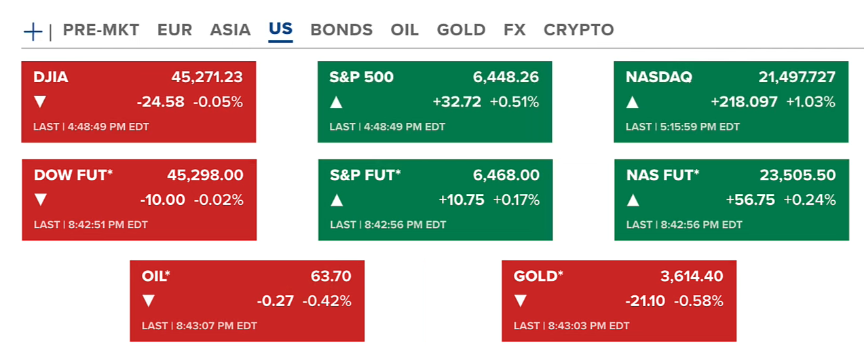
Task: Click the GOLD price 3,614.40
Action: [692, 276]
